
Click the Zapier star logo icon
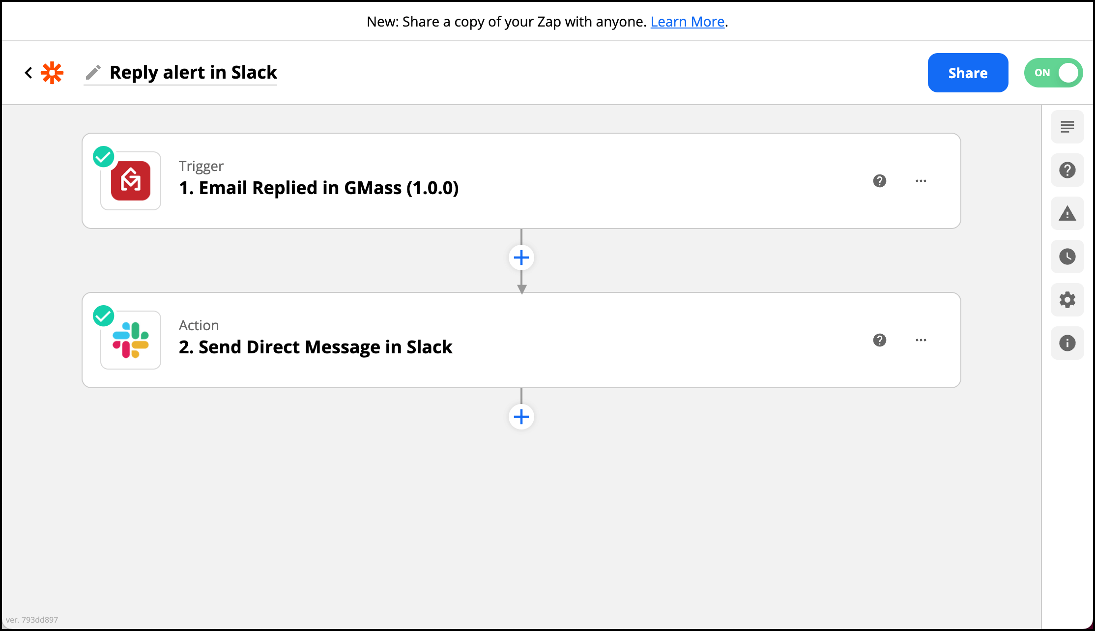tap(52, 73)
